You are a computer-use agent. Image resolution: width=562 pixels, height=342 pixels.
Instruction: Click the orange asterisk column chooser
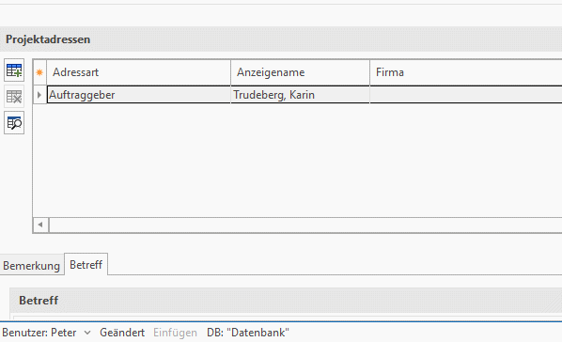tap(39, 72)
